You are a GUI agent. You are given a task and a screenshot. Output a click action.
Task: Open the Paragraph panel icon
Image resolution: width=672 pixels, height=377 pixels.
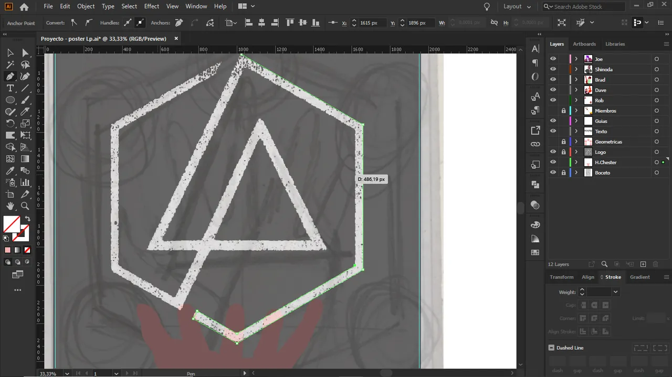tap(535, 63)
